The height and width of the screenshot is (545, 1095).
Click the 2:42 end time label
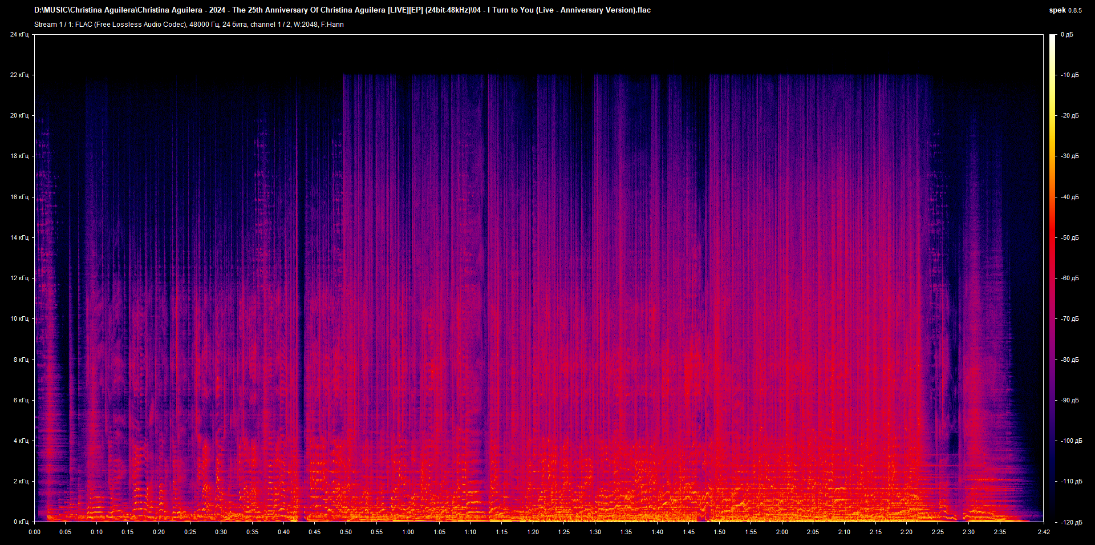click(1044, 532)
